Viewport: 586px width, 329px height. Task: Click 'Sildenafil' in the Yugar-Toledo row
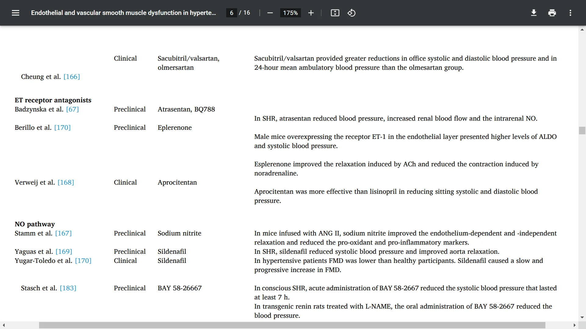tap(172, 261)
